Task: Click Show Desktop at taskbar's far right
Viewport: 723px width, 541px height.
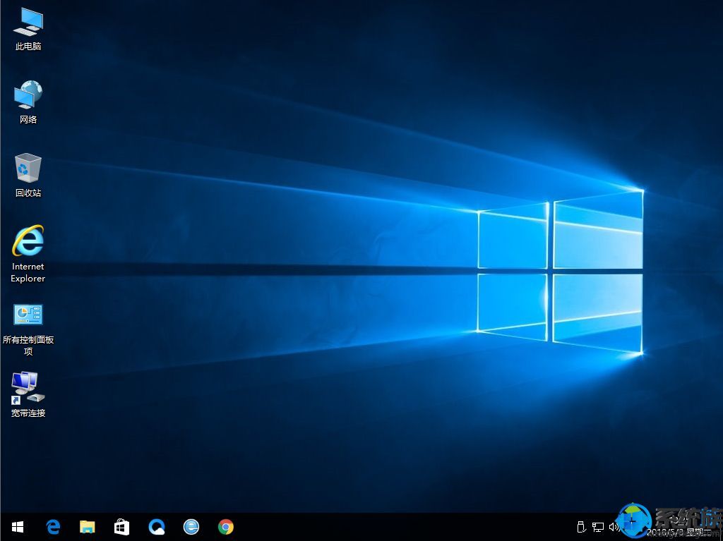Action: click(720, 527)
